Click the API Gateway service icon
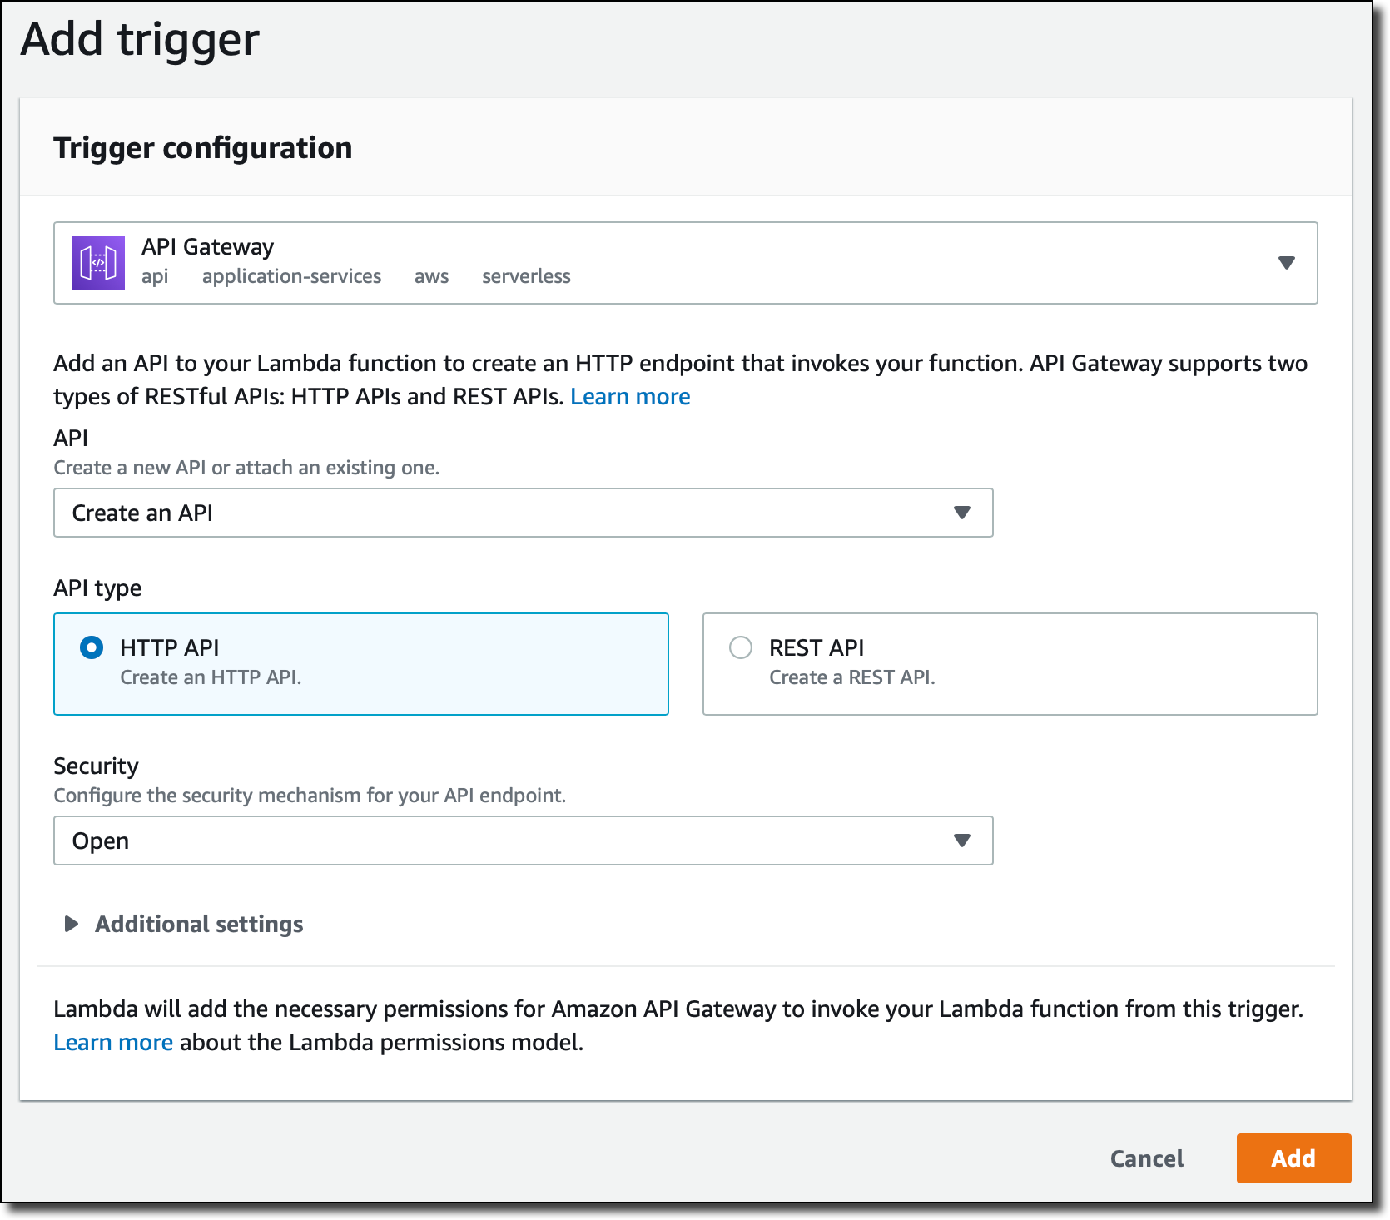 tap(97, 262)
